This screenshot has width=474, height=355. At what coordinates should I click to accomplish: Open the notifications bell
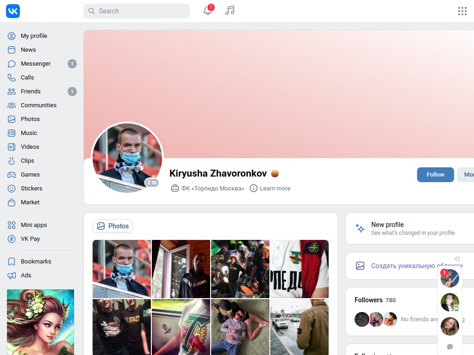pos(208,11)
